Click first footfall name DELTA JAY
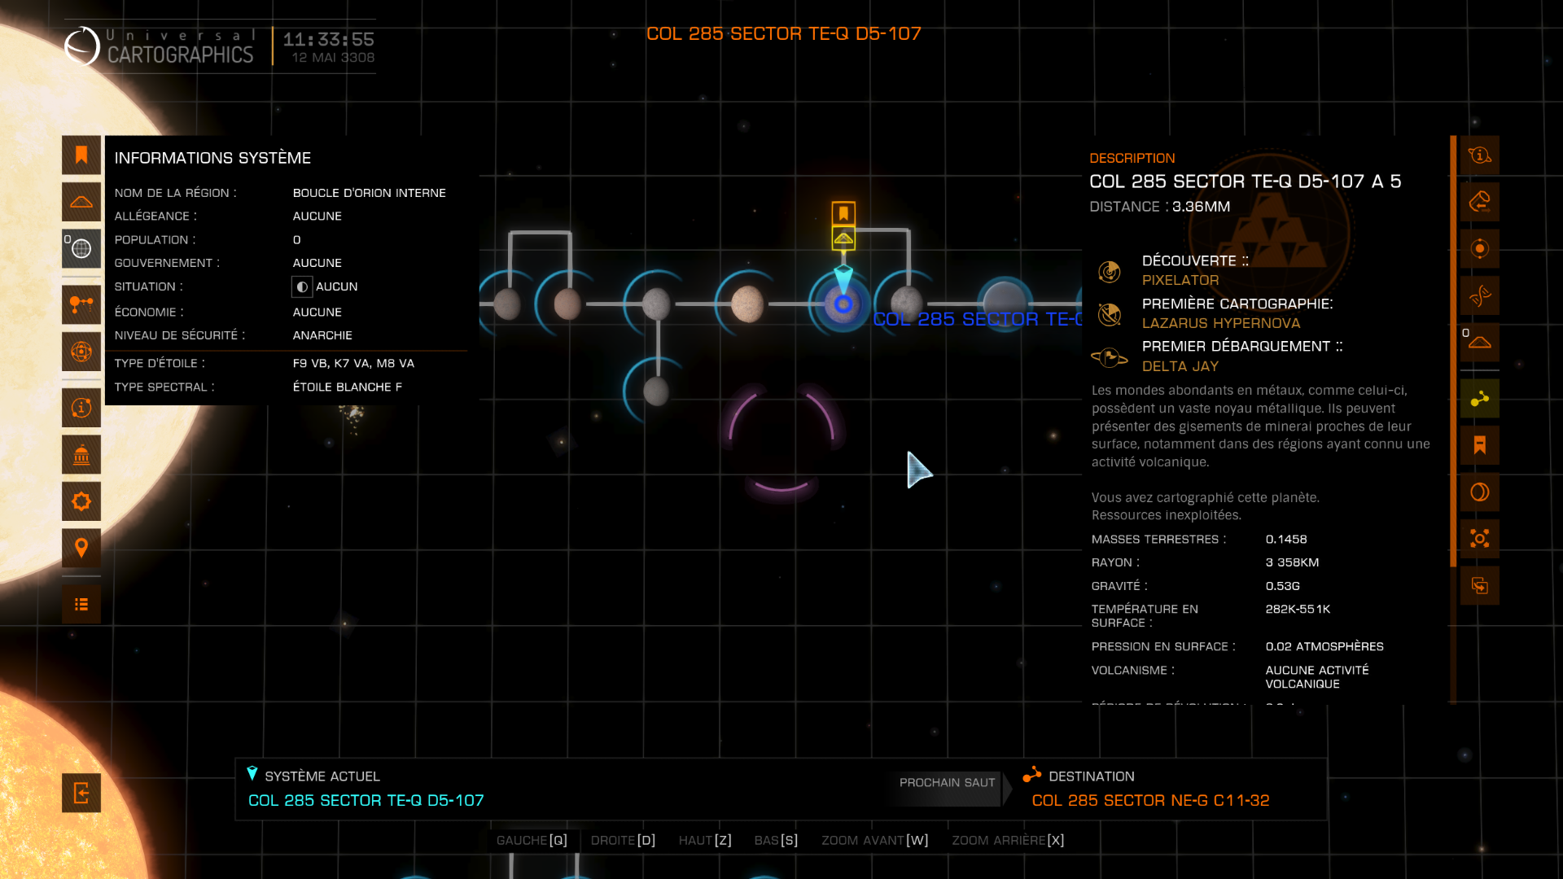 (1180, 366)
